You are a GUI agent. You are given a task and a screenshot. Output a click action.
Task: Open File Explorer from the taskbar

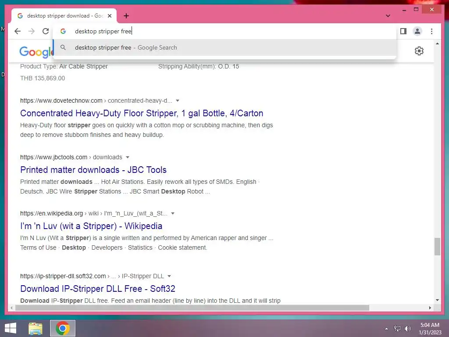click(36, 328)
